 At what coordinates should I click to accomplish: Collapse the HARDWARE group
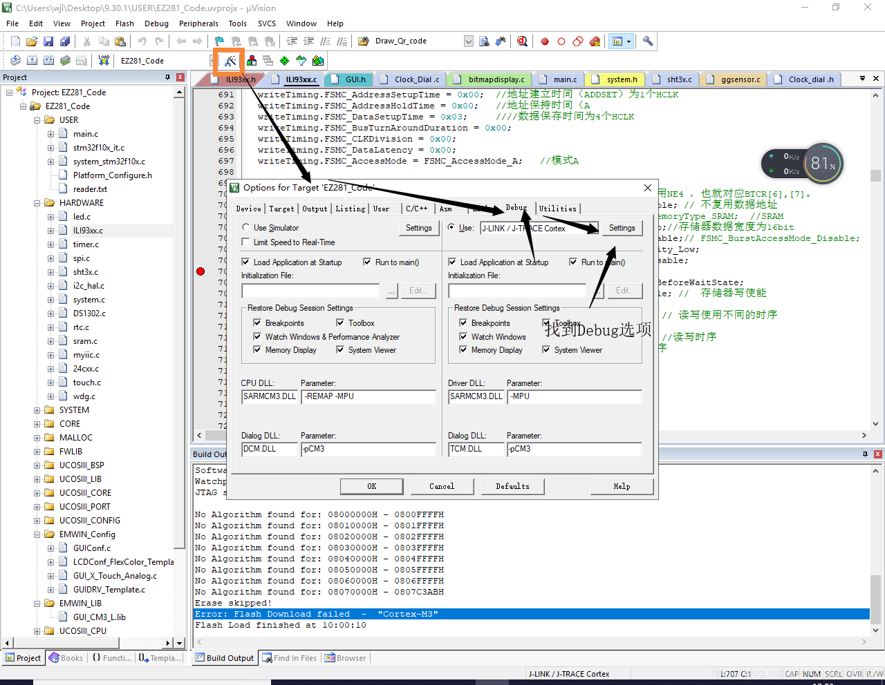coord(37,203)
